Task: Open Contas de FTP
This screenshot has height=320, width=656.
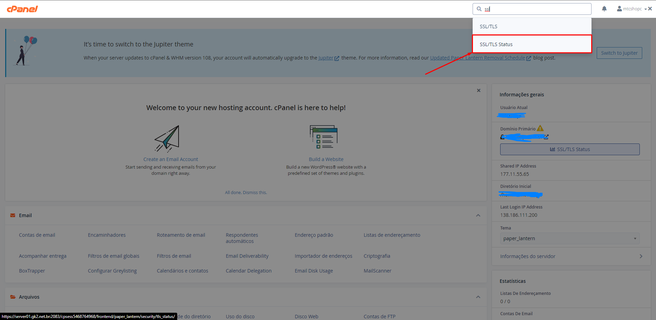Action: click(379, 317)
